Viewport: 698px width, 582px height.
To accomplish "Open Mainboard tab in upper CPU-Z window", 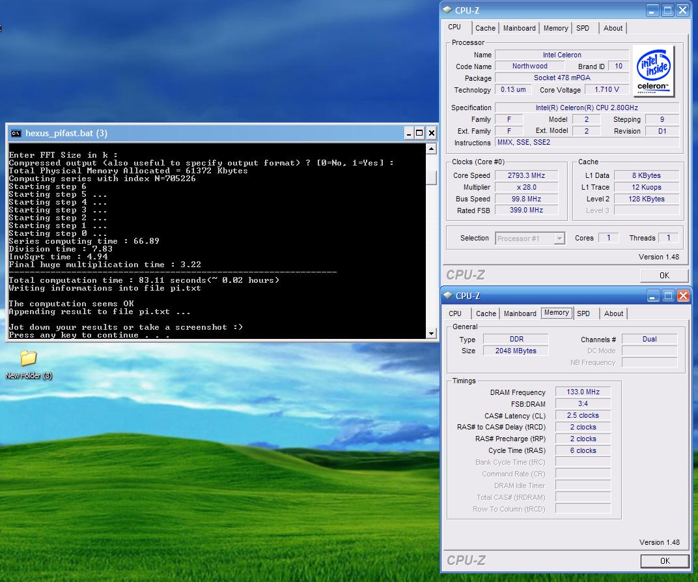I will click(519, 28).
